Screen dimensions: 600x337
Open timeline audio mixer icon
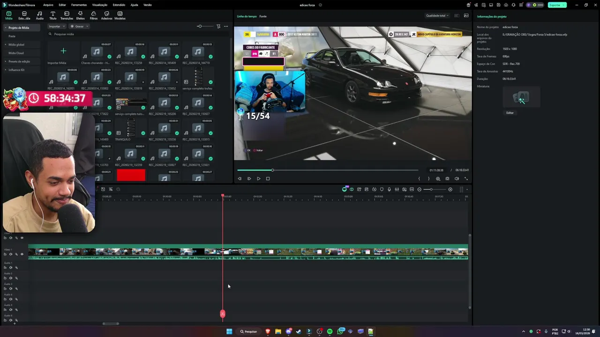pos(397,190)
